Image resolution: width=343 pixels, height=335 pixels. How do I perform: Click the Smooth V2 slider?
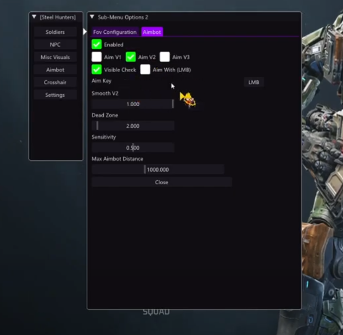(x=133, y=104)
